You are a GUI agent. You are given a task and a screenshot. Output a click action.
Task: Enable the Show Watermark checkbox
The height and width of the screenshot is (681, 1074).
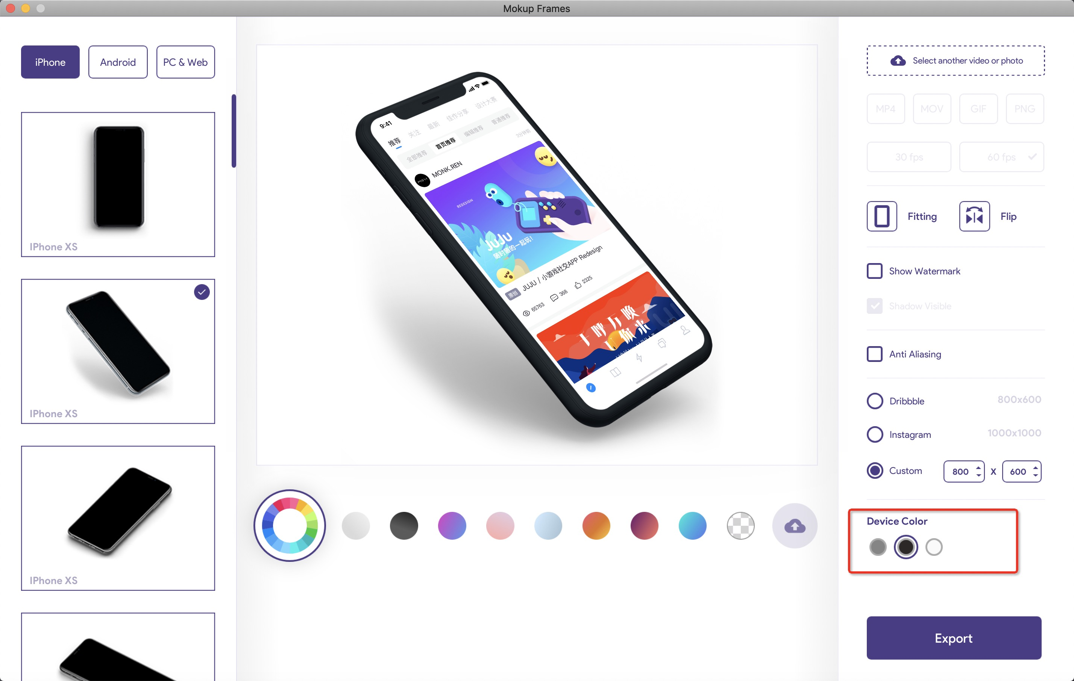click(875, 271)
